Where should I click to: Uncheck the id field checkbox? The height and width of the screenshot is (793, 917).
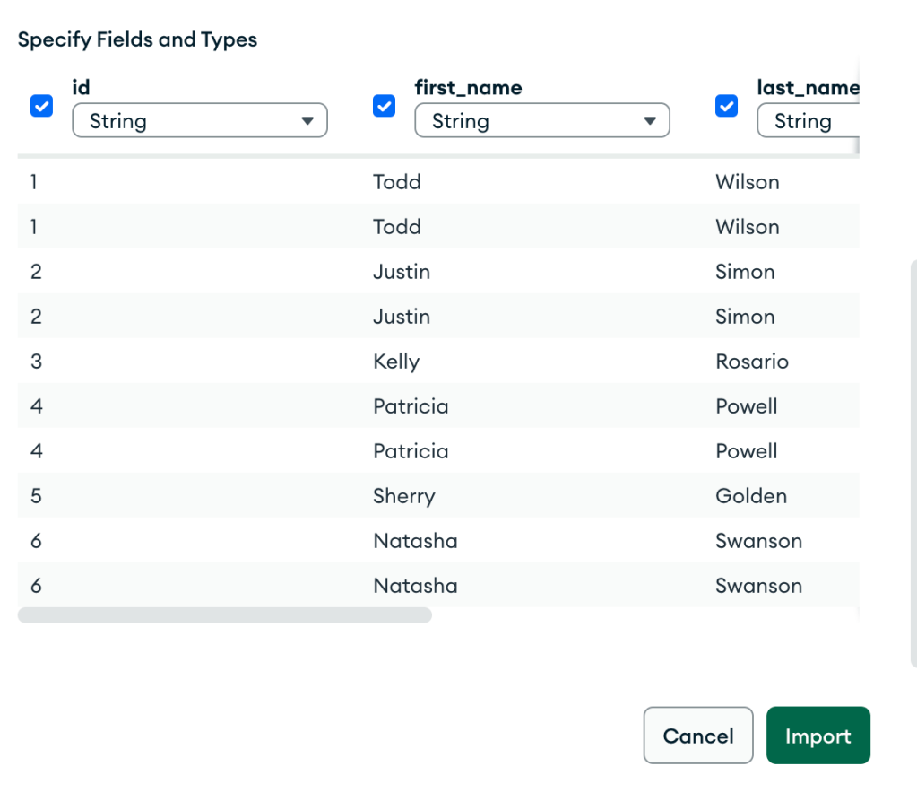pos(41,106)
